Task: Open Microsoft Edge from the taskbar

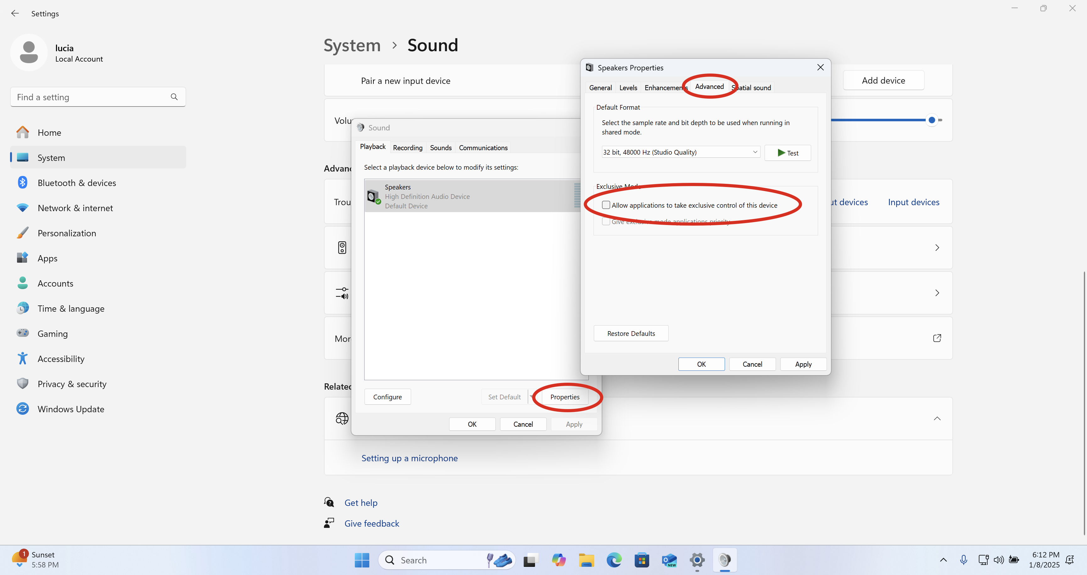Action: click(614, 560)
